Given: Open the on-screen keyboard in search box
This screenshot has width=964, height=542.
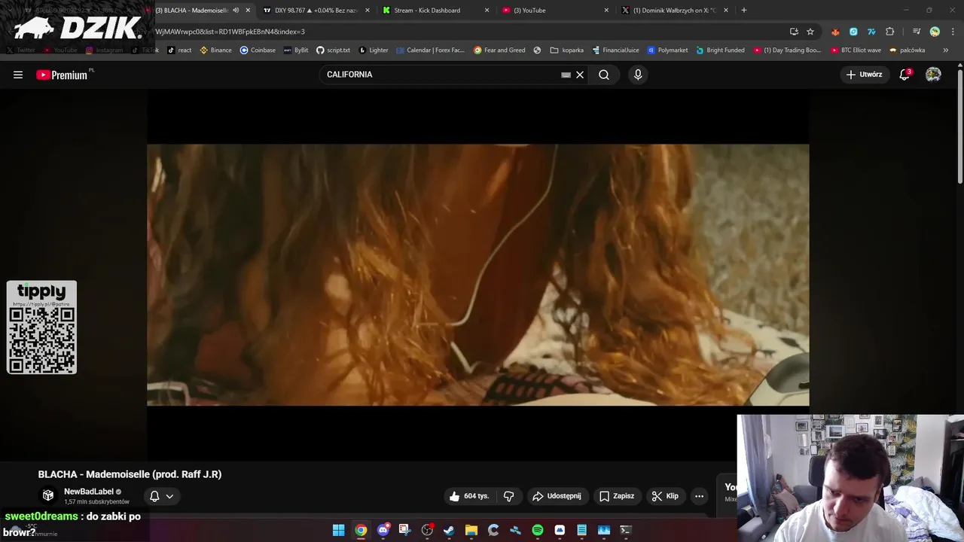Looking at the screenshot, I should tap(566, 75).
